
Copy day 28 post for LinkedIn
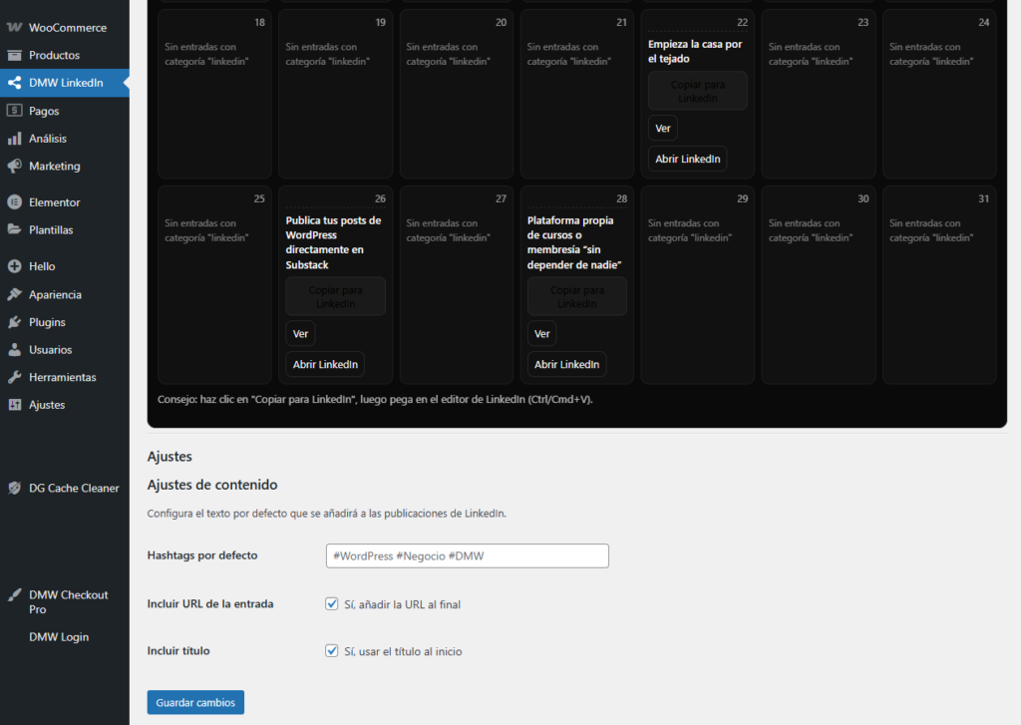click(x=576, y=296)
